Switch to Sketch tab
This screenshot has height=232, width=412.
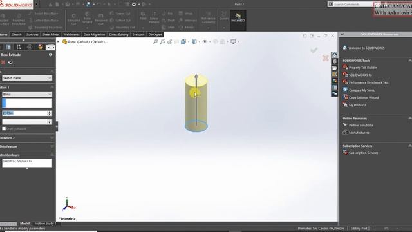(17, 34)
